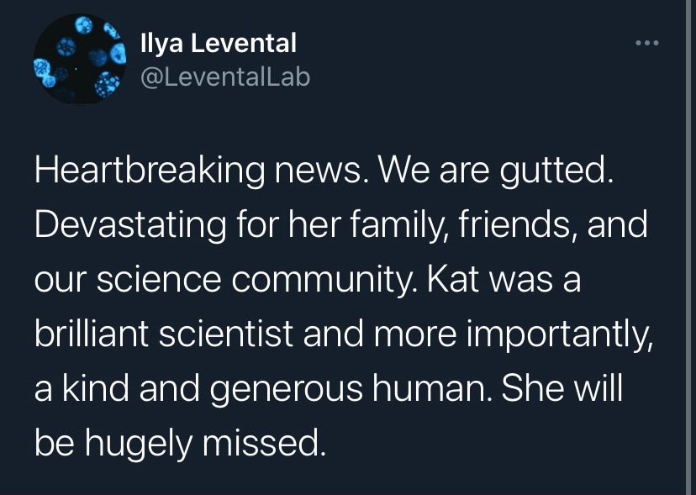The image size is (696, 495).
Task: Click "be hugely missed." text
Action: coord(178,441)
